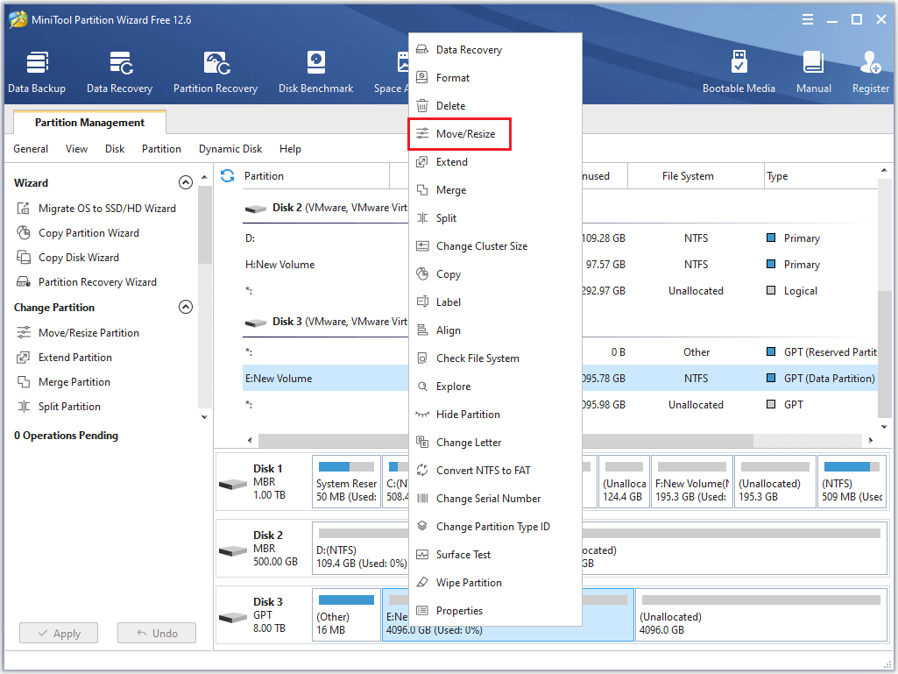Click the Properties icon in context menu
Image resolution: width=898 pixels, height=674 pixels.
click(422, 611)
